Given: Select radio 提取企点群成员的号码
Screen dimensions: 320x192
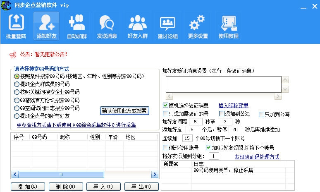Looking at the screenshot, I should click(x=17, y=84).
